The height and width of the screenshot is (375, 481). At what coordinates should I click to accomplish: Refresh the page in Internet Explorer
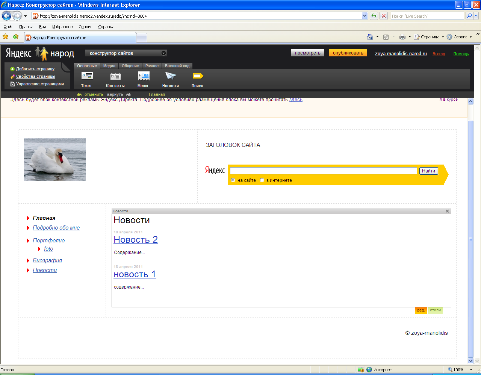[374, 16]
